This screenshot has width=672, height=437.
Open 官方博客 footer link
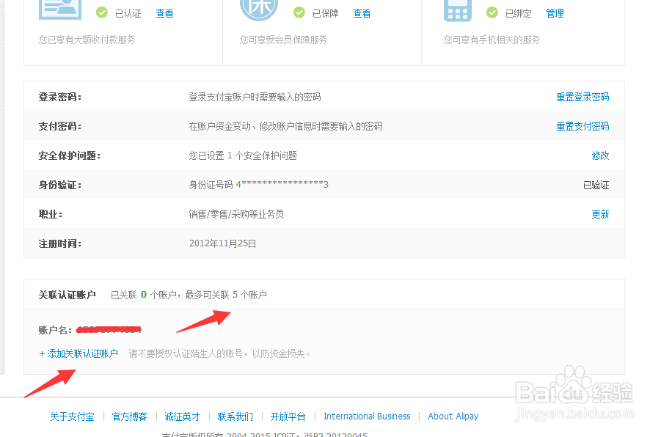pyautogui.click(x=129, y=416)
